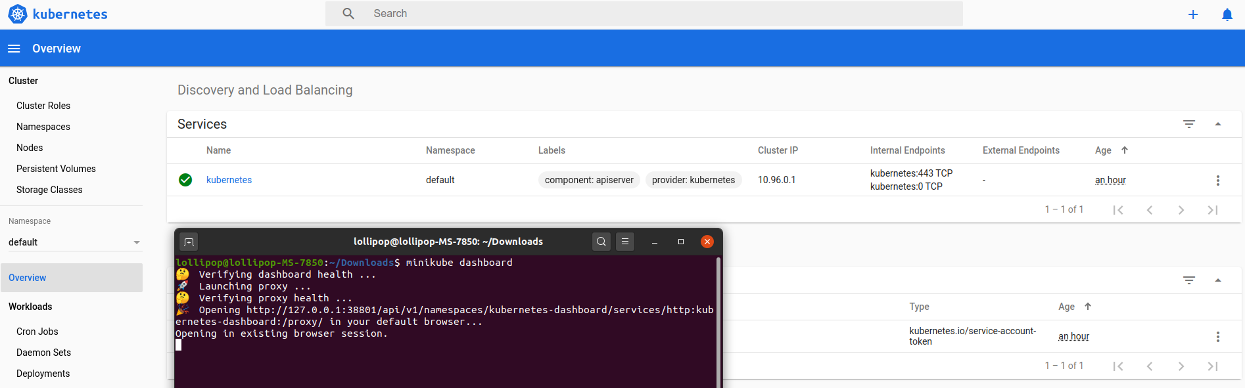Click the terminal scrollbar

(718, 321)
